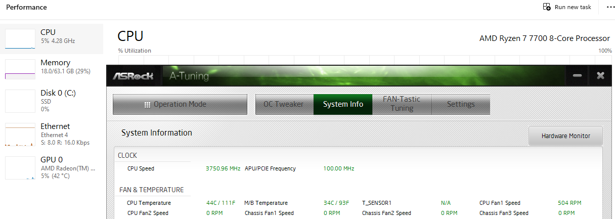Click the large CPU heading

click(x=130, y=36)
